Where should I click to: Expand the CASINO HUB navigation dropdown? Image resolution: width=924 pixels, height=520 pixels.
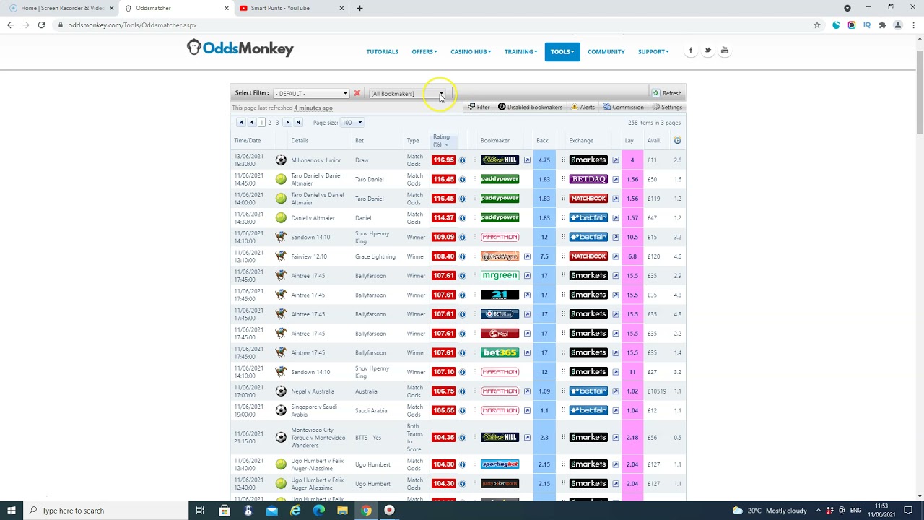coord(471,52)
